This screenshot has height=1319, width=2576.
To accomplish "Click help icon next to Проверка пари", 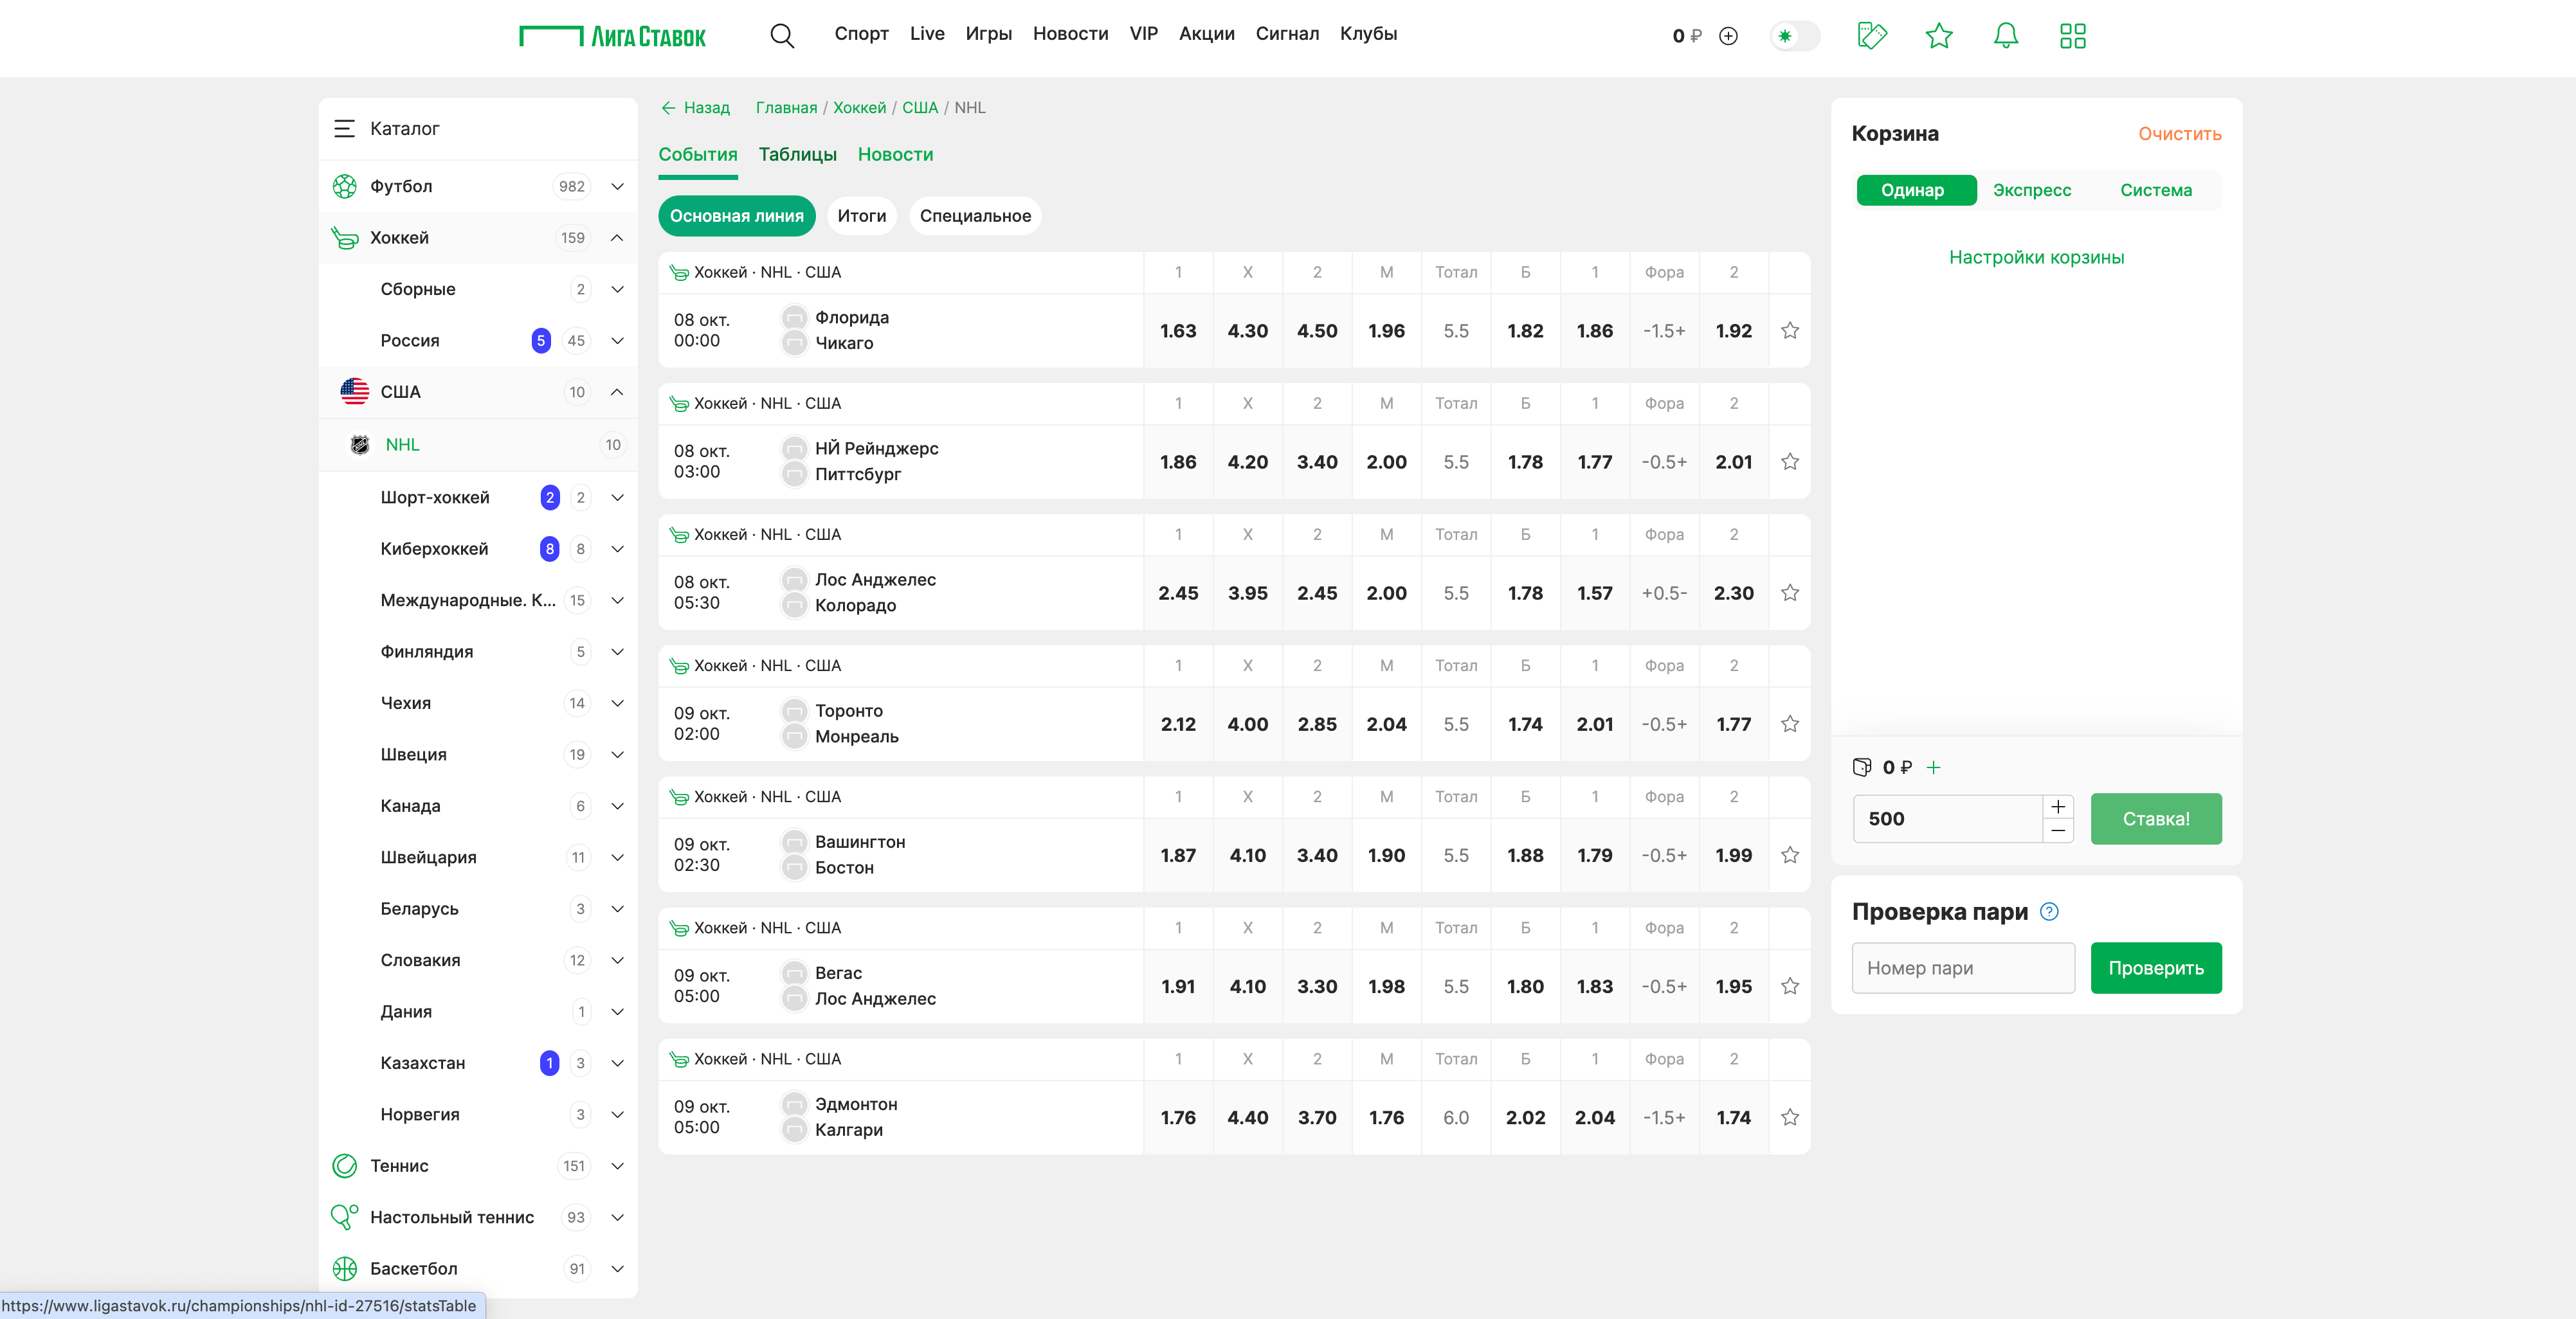I will coord(2049,911).
